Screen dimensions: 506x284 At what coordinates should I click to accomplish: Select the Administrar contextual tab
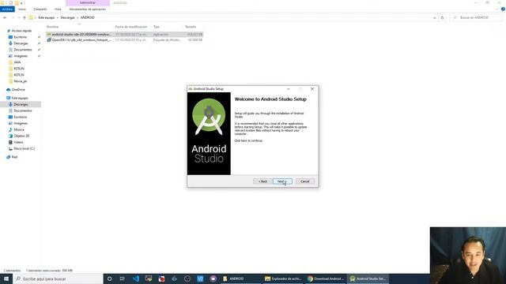click(x=88, y=2)
